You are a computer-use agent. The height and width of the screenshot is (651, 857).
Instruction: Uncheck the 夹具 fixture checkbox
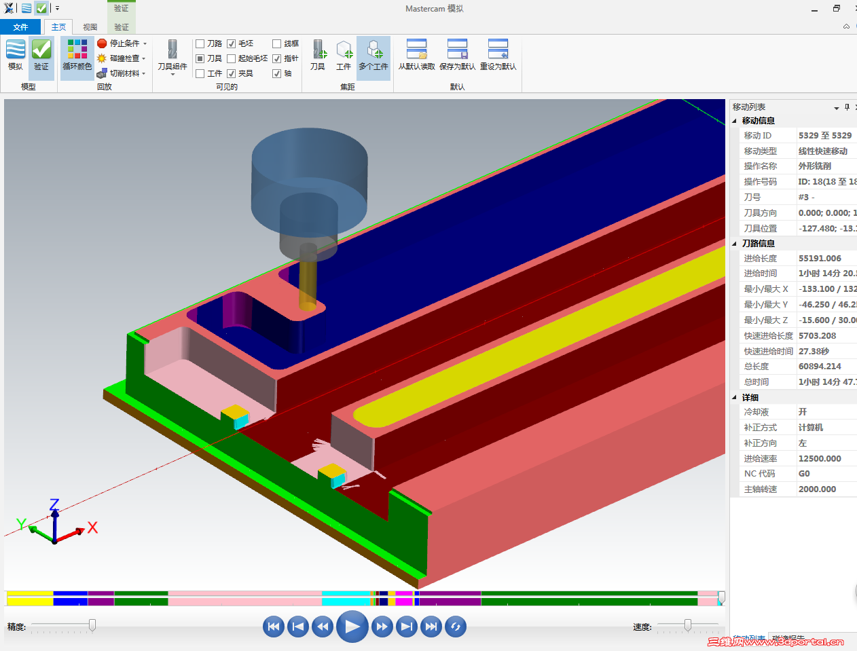(x=232, y=73)
